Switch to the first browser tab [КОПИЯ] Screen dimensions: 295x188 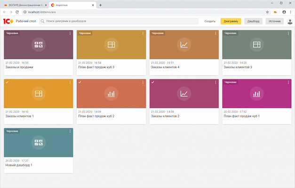coord(23,4)
